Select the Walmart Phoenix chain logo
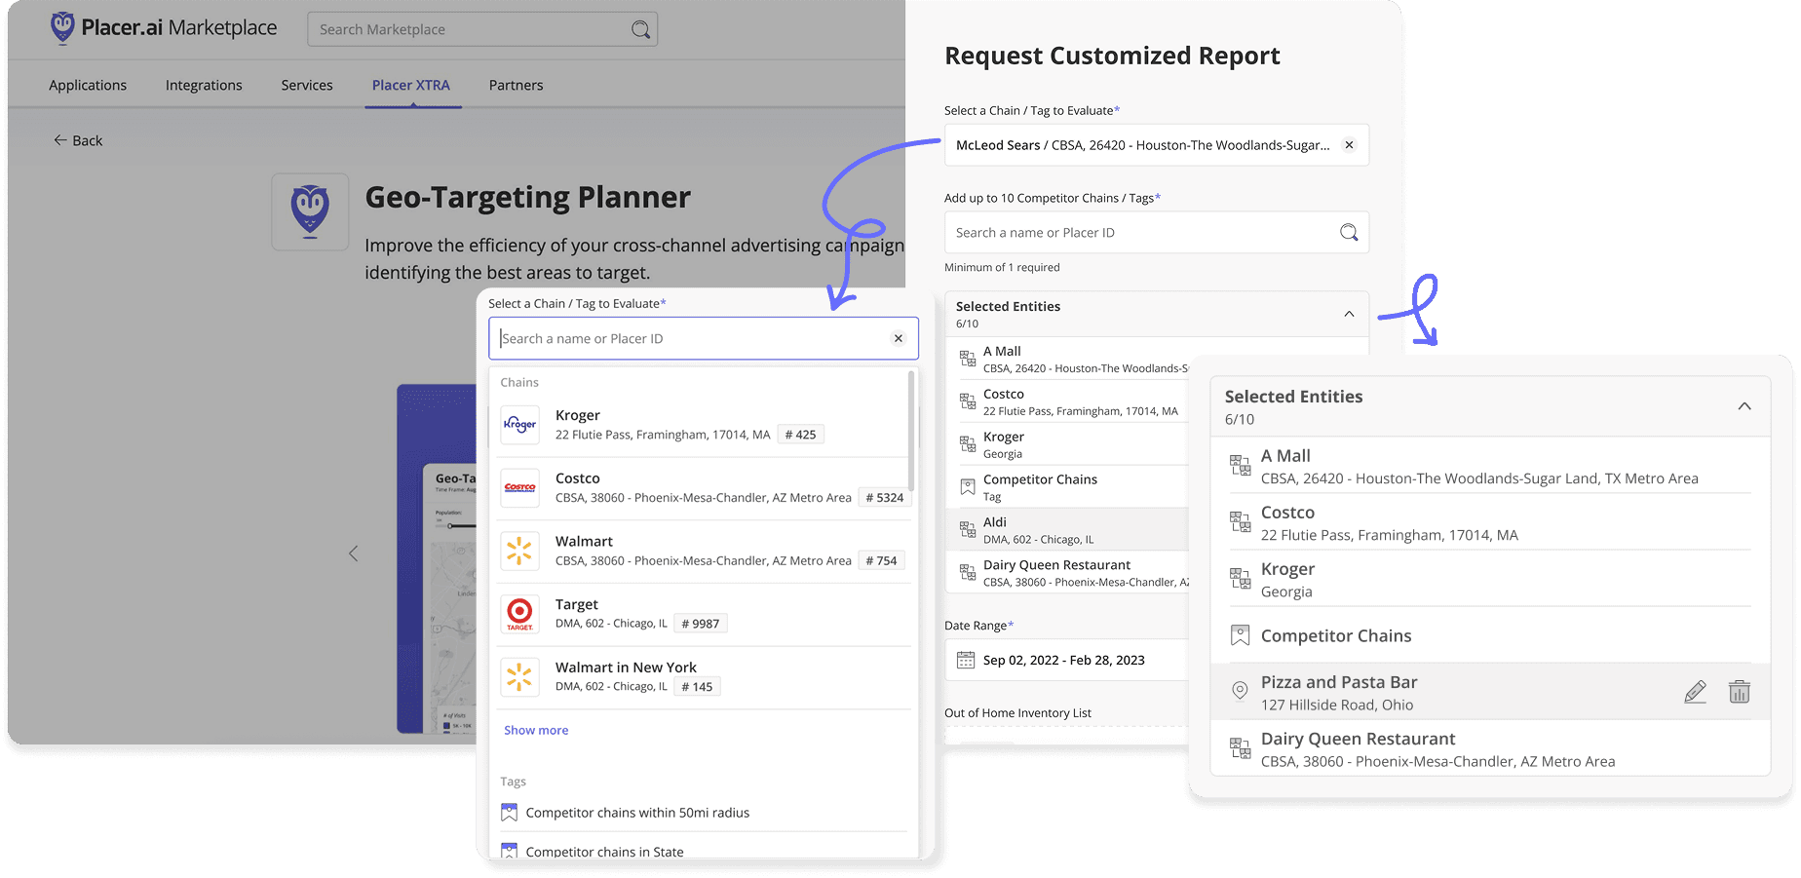Image resolution: width=1801 pixels, height=878 pixels. [520, 551]
